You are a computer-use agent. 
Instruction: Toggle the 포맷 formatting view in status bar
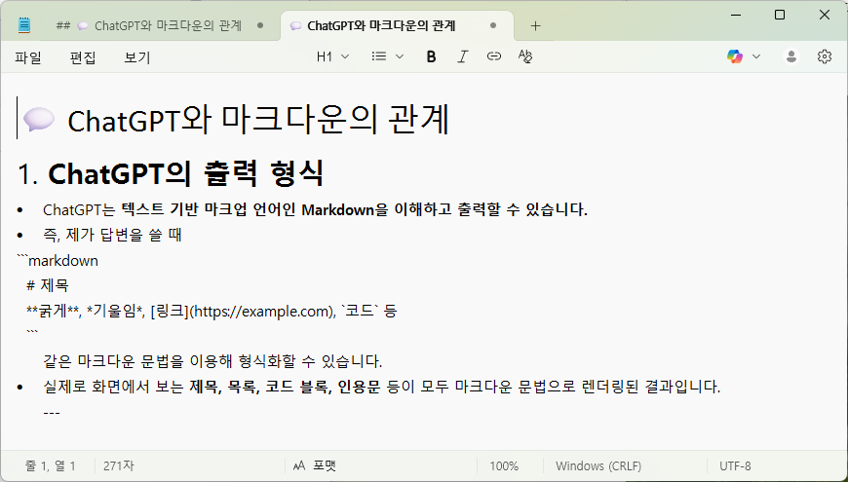coord(314,465)
